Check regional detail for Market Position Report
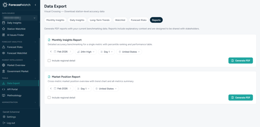Viewport: 260px width, 127px height. click(49, 98)
